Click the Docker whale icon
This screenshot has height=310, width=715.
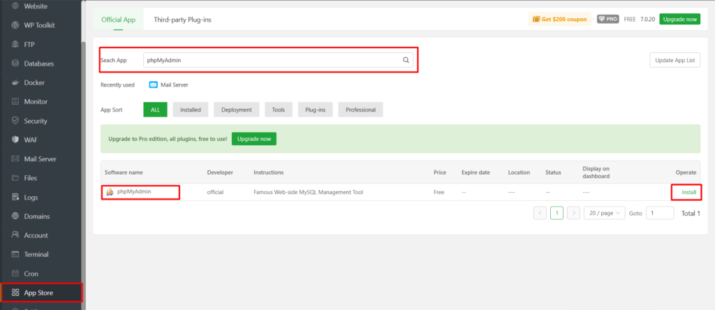(x=15, y=82)
